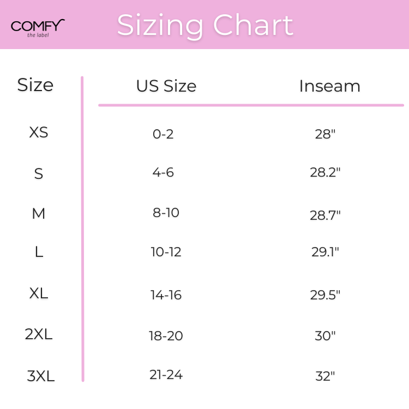Screen dimensions: 409x409
Task: Select the 21-24 US size value
Action: [166, 375]
